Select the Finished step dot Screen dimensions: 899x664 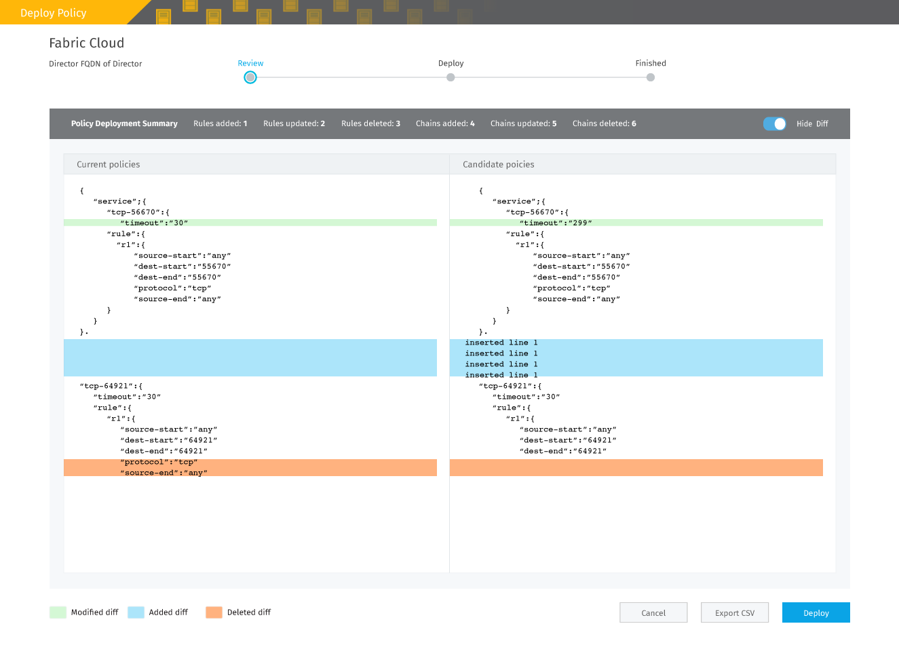pyautogui.click(x=651, y=77)
